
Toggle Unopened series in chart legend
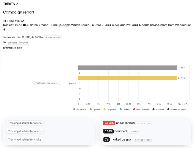click(x=109, y=109)
